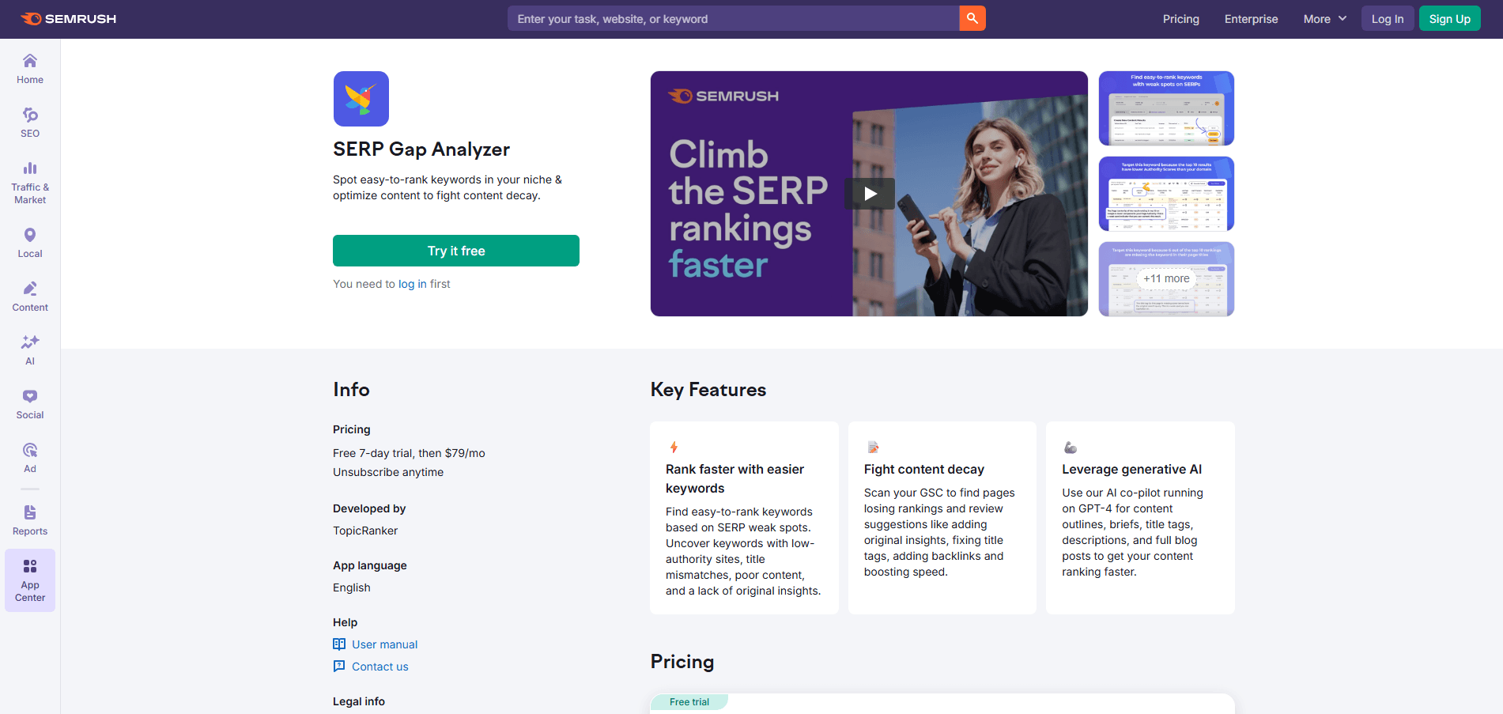Viewport: 1503px width, 714px height.
Task: Click the Try it free button
Action: pos(455,250)
